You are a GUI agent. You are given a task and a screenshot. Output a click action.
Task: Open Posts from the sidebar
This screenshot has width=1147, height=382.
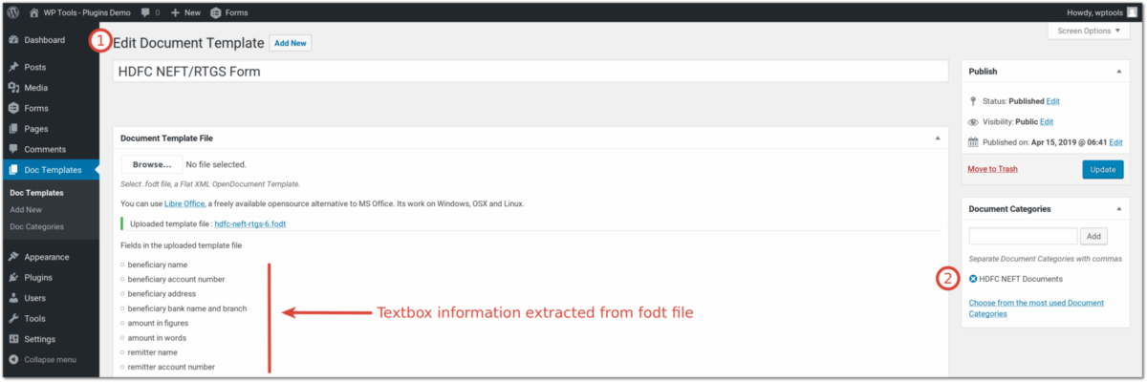(48, 67)
